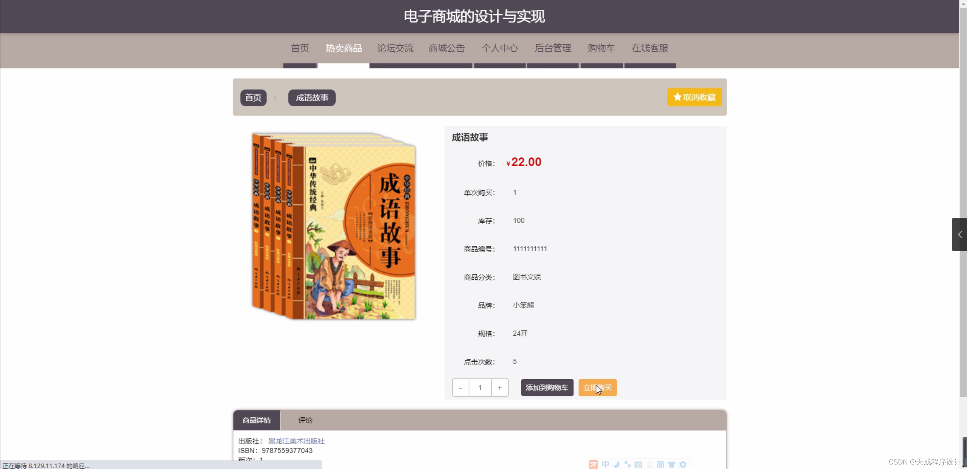Navigate to 购物车 in the top menu

point(601,48)
